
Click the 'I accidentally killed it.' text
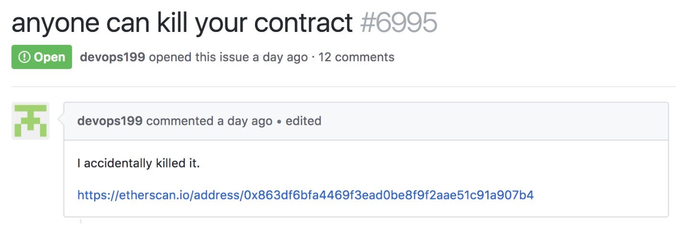[x=139, y=163]
